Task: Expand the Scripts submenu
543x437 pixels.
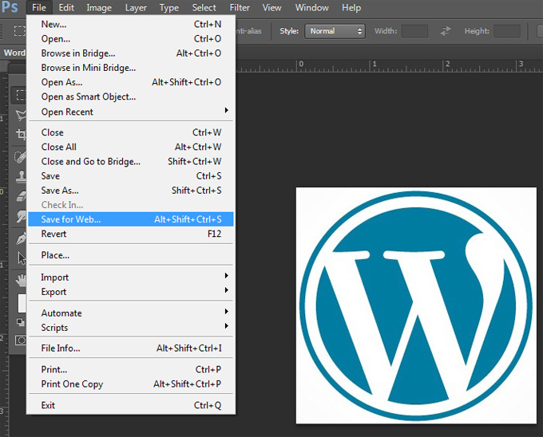Action: [x=131, y=328]
